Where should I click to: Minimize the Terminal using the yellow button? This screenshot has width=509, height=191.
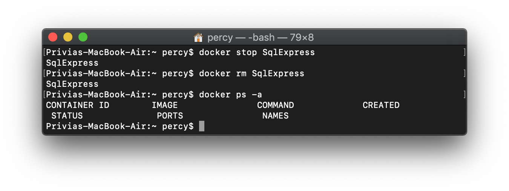point(68,37)
